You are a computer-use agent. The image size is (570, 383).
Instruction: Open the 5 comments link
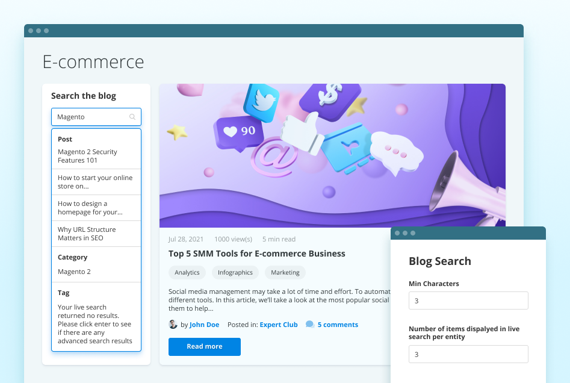[338, 325]
